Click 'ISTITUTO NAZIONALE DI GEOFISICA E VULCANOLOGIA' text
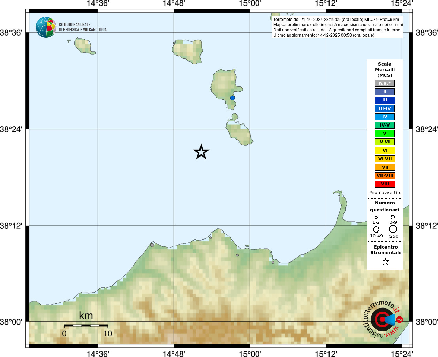This screenshot has width=438, height=357. [x=83, y=27]
